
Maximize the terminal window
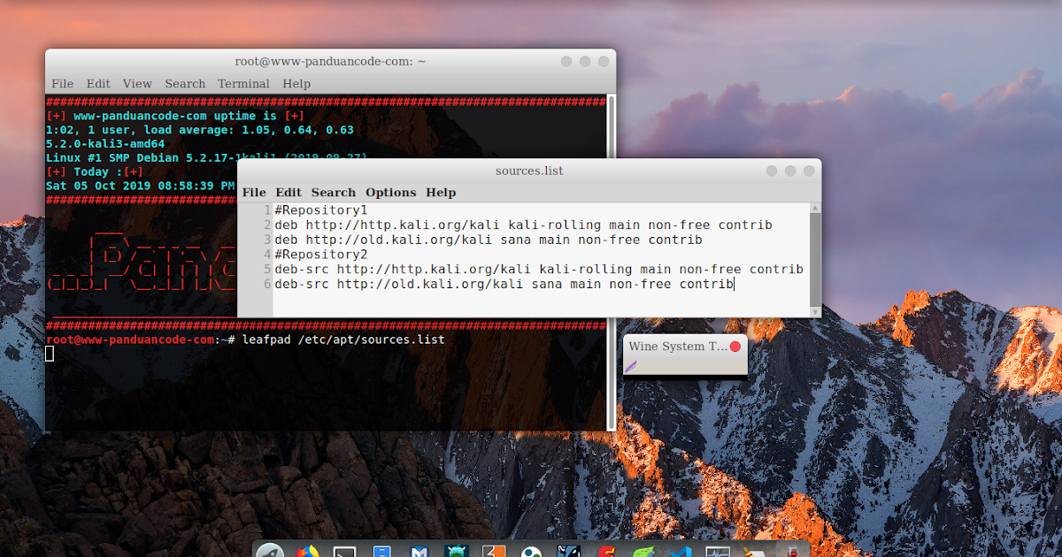click(585, 61)
